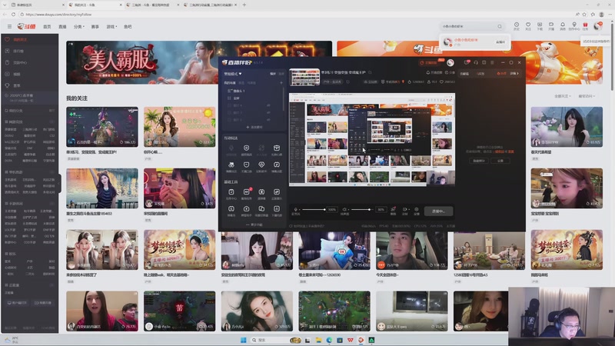The image size is (615, 346).
Task: Toggle eye icon of the topmost dimmed source
Action: [x=268, y=105]
